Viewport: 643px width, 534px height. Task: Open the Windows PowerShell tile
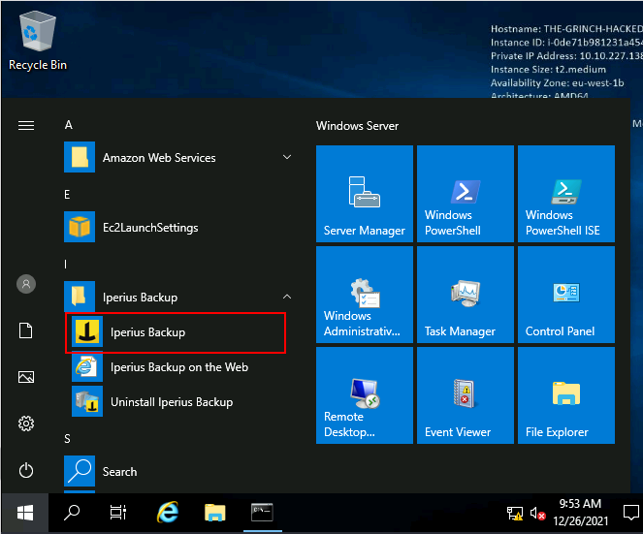[x=466, y=194]
